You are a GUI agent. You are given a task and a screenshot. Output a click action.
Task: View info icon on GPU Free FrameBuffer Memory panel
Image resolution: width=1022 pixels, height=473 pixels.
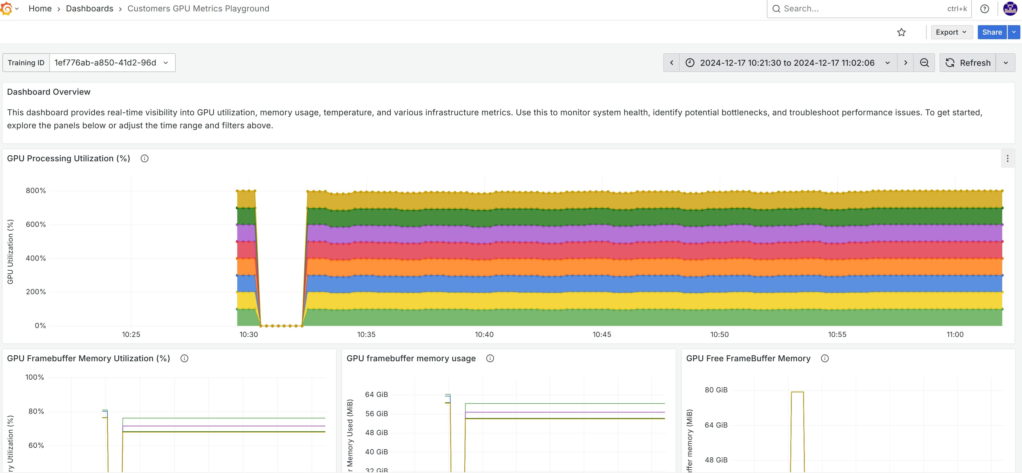pos(825,358)
